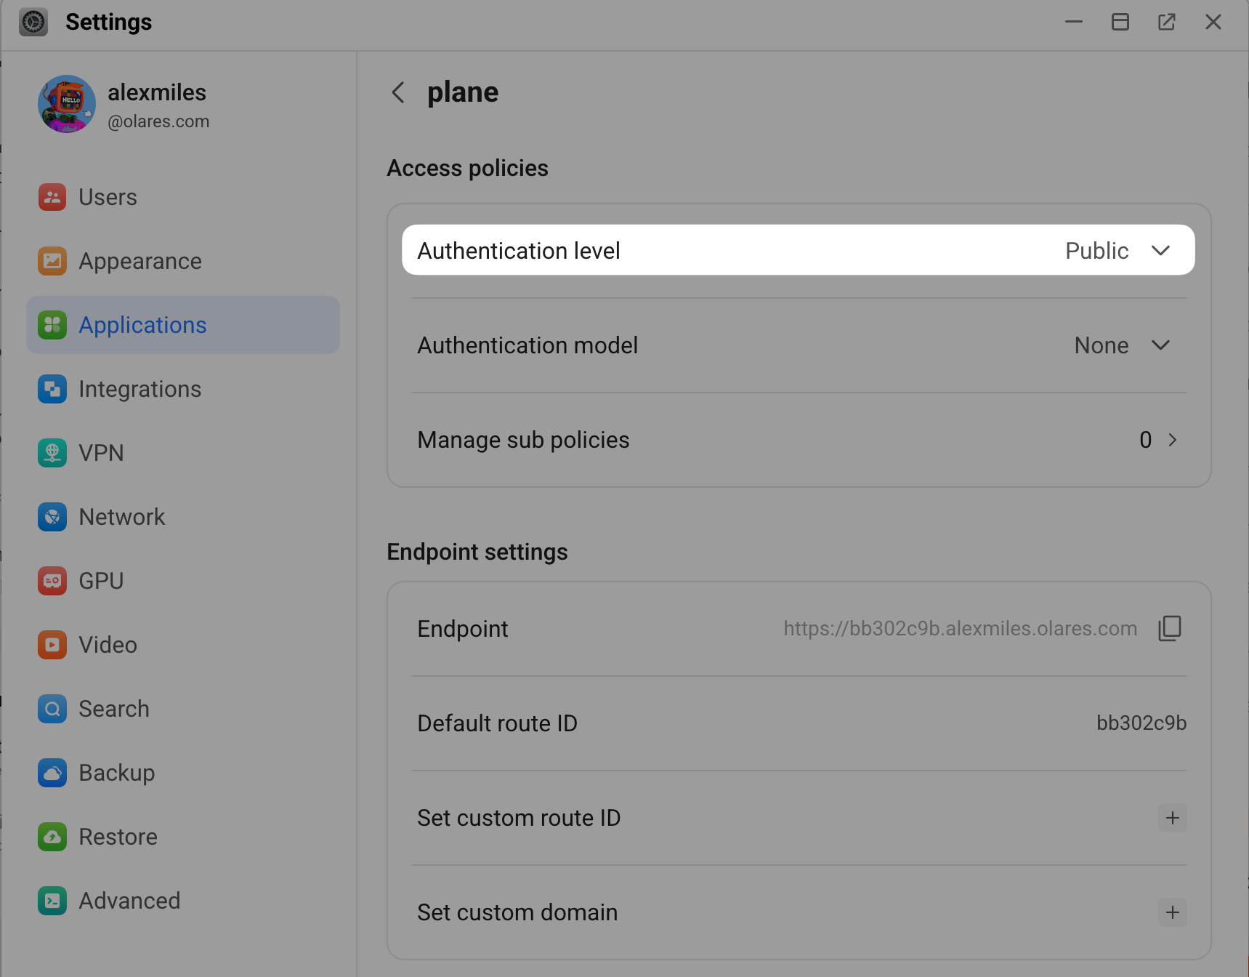The width and height of the screenshot is (1249, 977).
Task: Select the GPU settings icon
Action: [52, 581]
